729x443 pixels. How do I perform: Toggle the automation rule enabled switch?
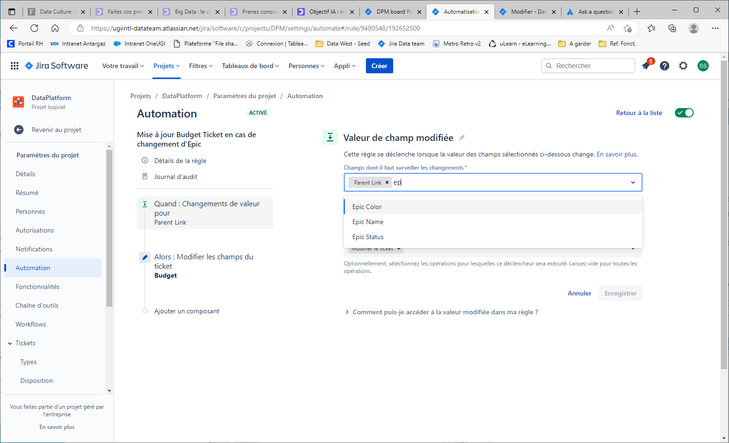684,113
